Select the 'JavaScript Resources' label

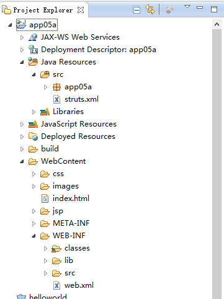click(x=79, y=124)
